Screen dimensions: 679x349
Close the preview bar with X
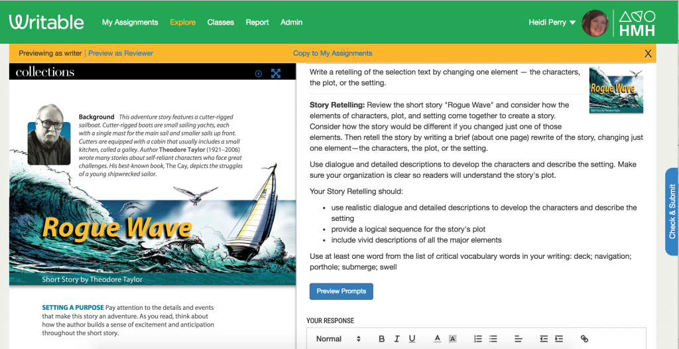coord(648,54)
